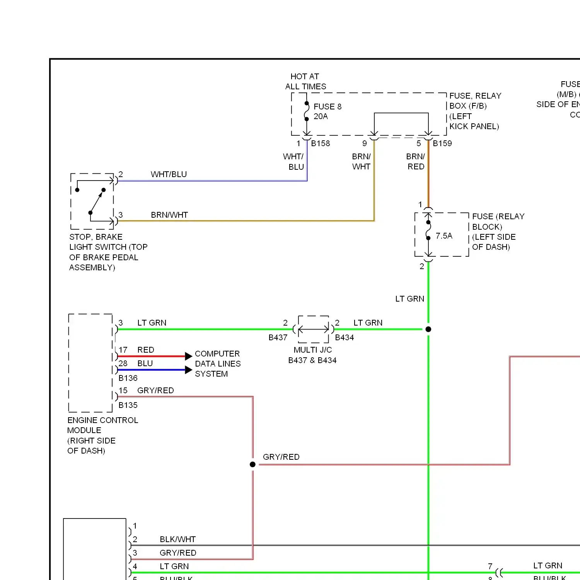Select the B437 connector label
The height and width of the screenshot is (580, 580).
tap(278, 338)
